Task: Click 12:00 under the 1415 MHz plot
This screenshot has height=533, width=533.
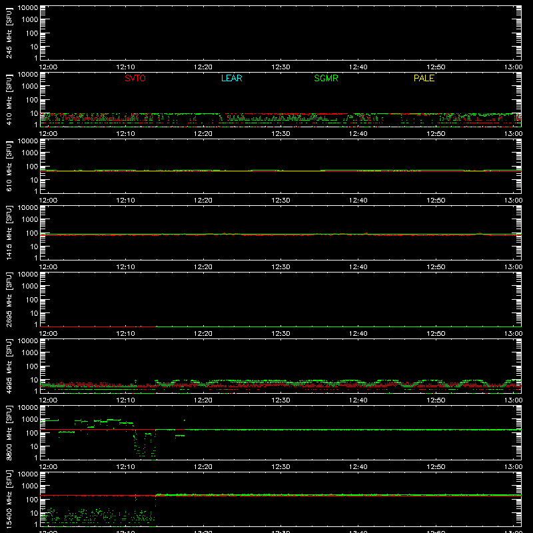Action: (x=48, y=267)
